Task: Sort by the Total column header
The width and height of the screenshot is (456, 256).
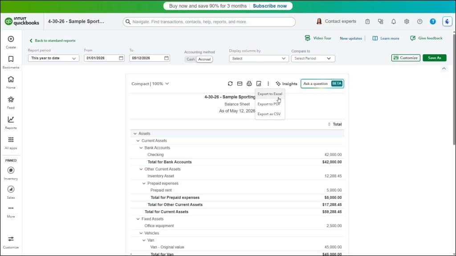Action: point(335,124)
